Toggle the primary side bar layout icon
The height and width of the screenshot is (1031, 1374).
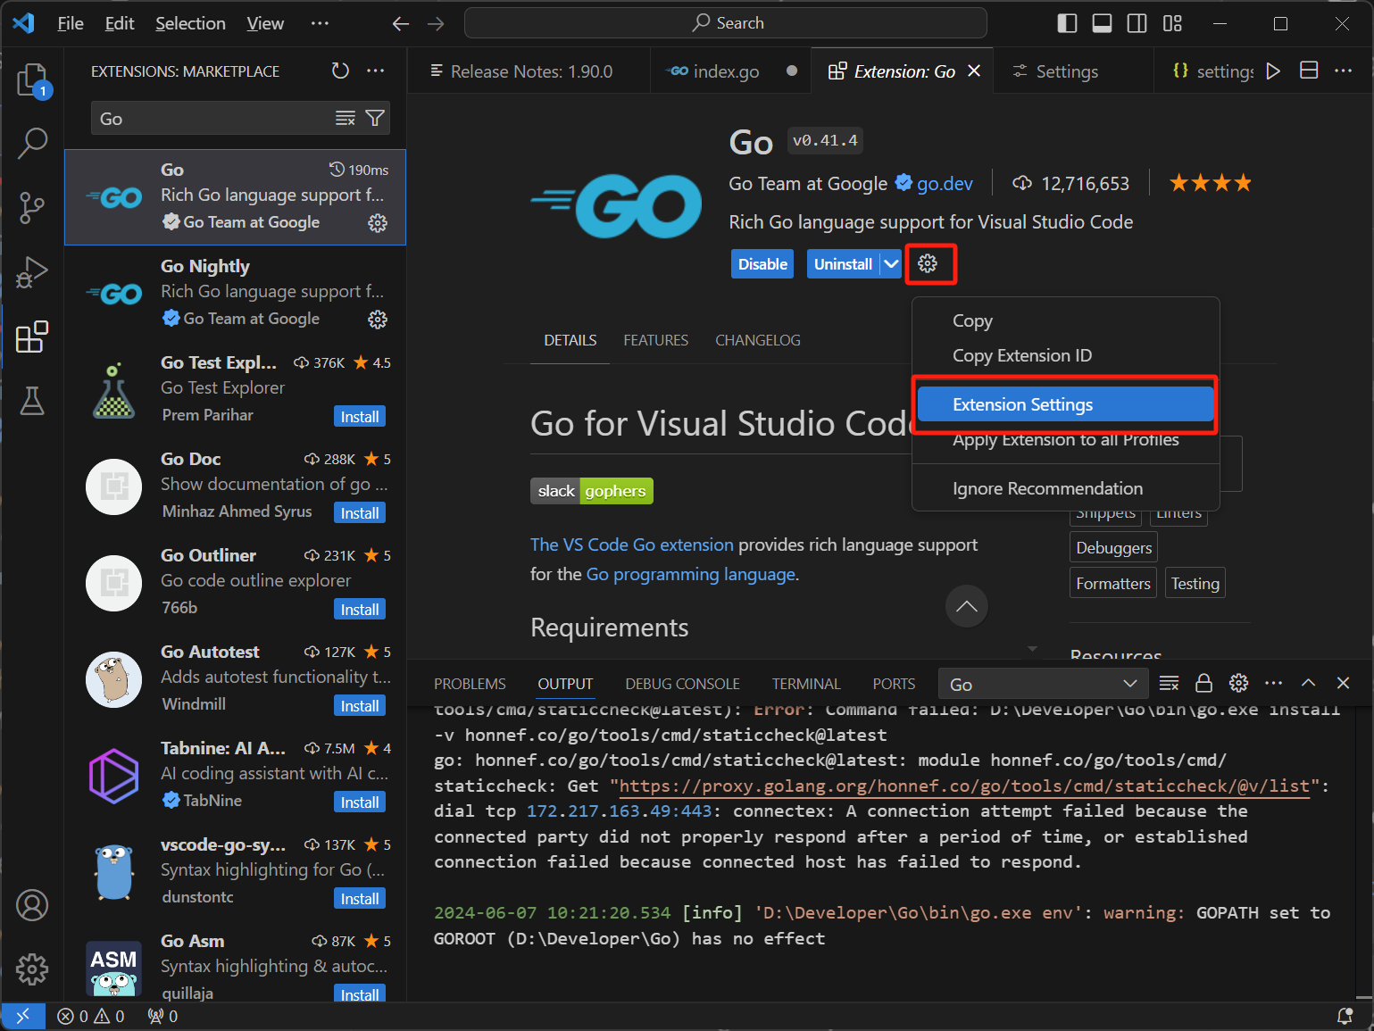tap(1067, 23)
